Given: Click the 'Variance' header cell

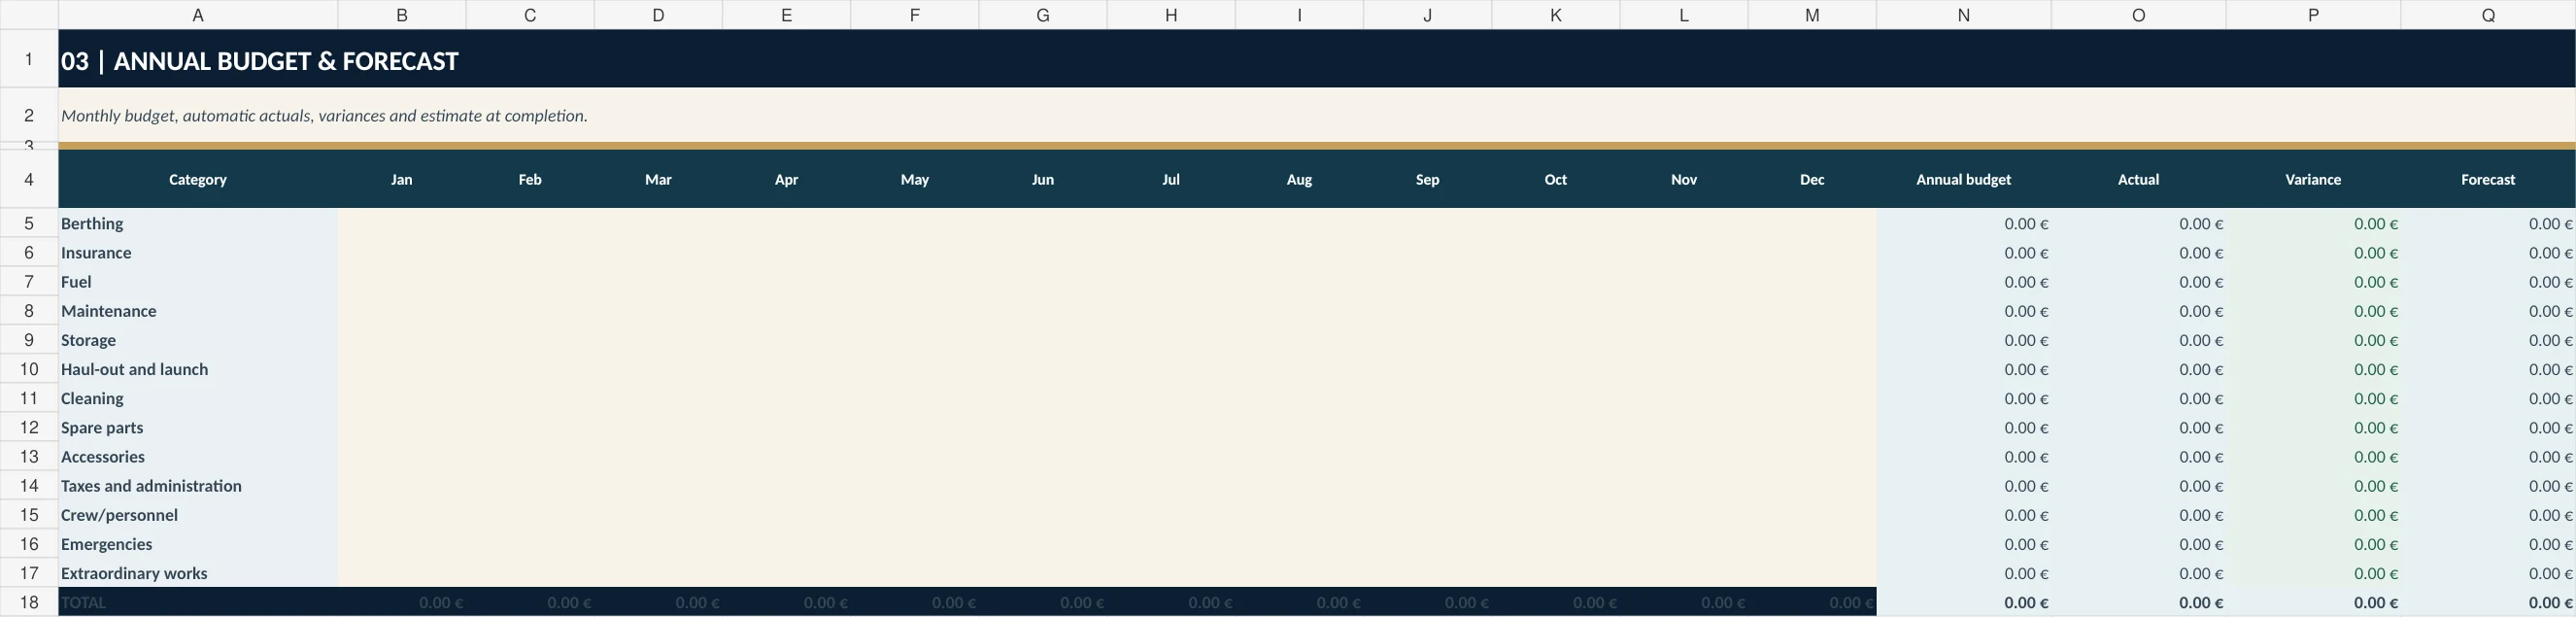Looking at the screenshot, I should 2313,180.
